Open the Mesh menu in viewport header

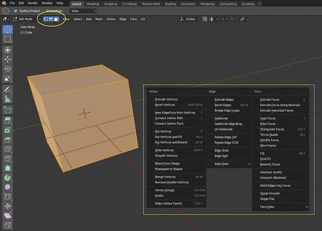[x=99, y=19]
